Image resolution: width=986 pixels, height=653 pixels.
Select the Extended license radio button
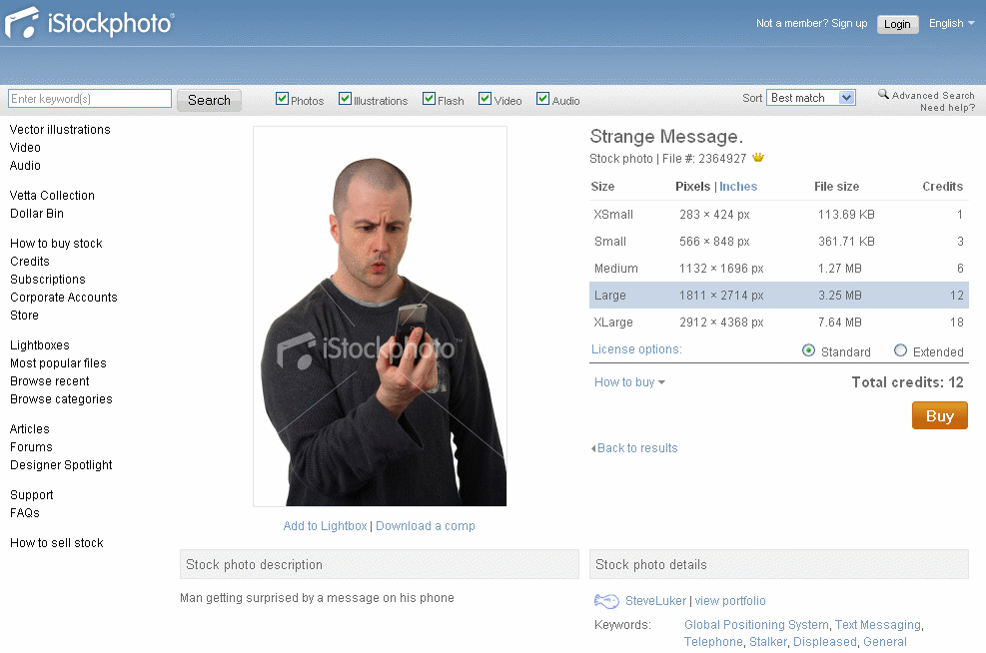[900, 350]
